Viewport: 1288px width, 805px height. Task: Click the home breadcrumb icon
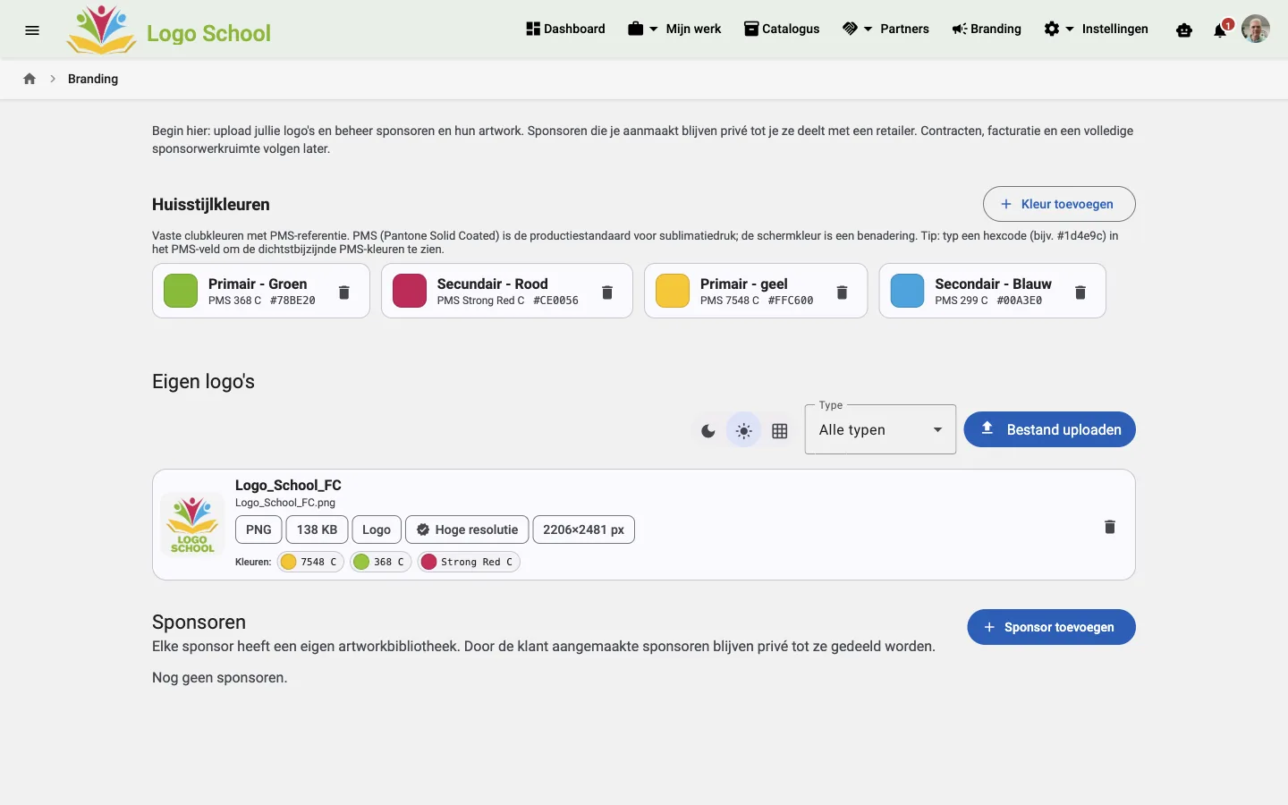point(30,79)
